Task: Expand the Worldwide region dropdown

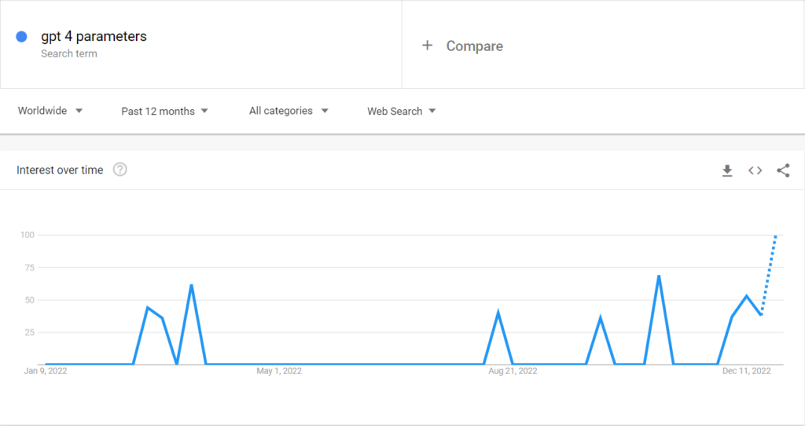Action: [50, 111]
